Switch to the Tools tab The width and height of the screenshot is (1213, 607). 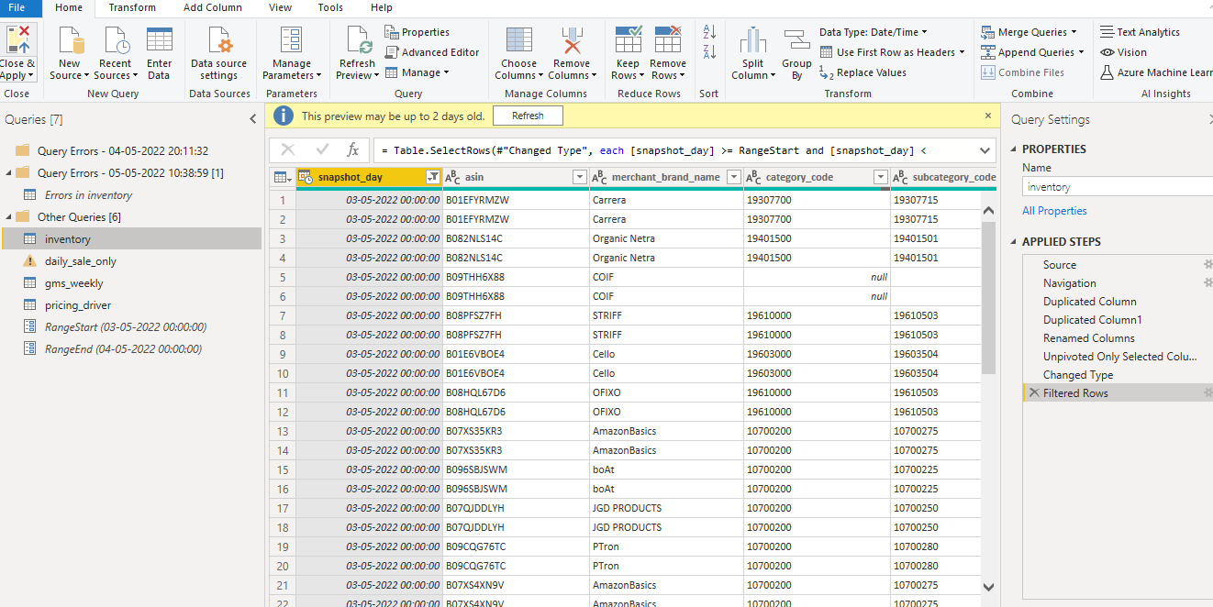pyautogui.click(x=330, y=7)
